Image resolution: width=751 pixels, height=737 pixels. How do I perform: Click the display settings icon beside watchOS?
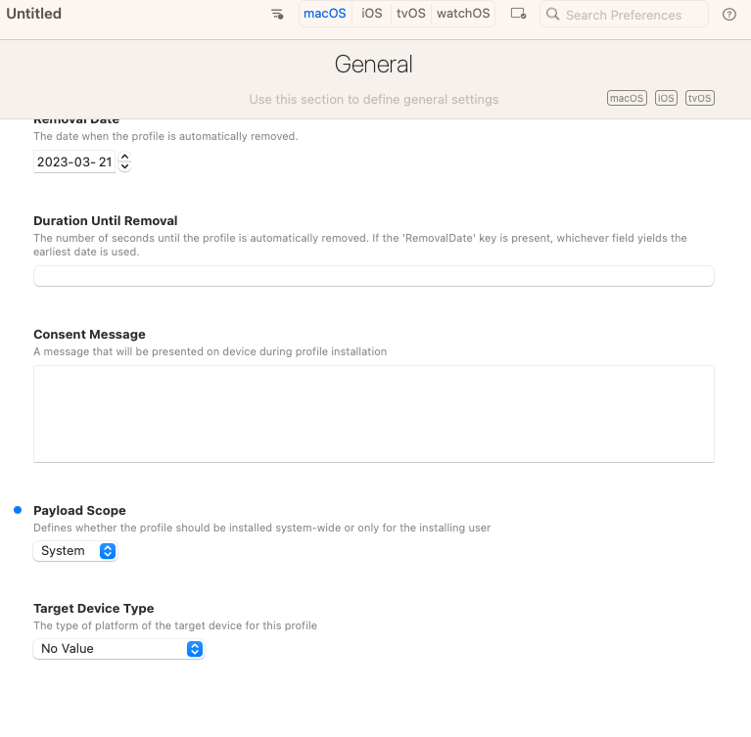519,15
